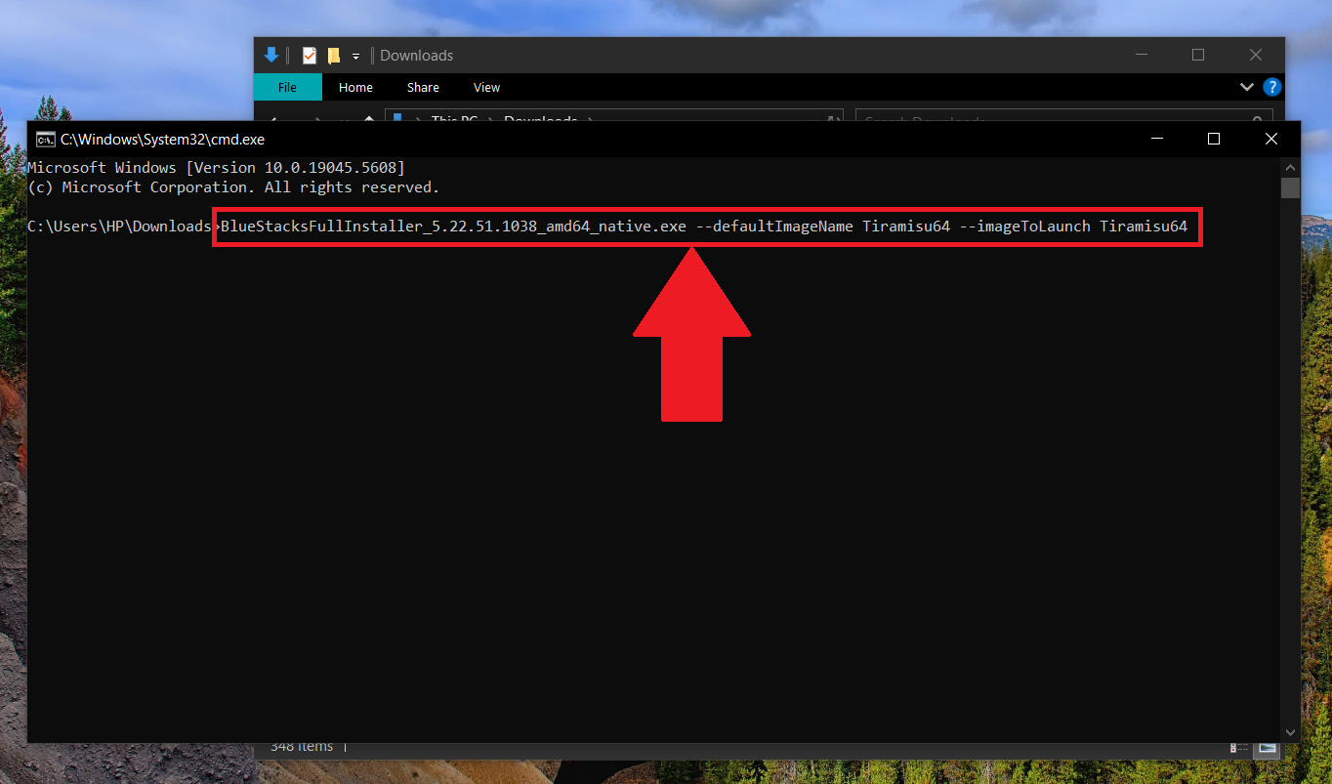The width and height of the screenshot is (1332, 784).
Task: Switch to the Home ribbon tab
Action: coord(355,87)
